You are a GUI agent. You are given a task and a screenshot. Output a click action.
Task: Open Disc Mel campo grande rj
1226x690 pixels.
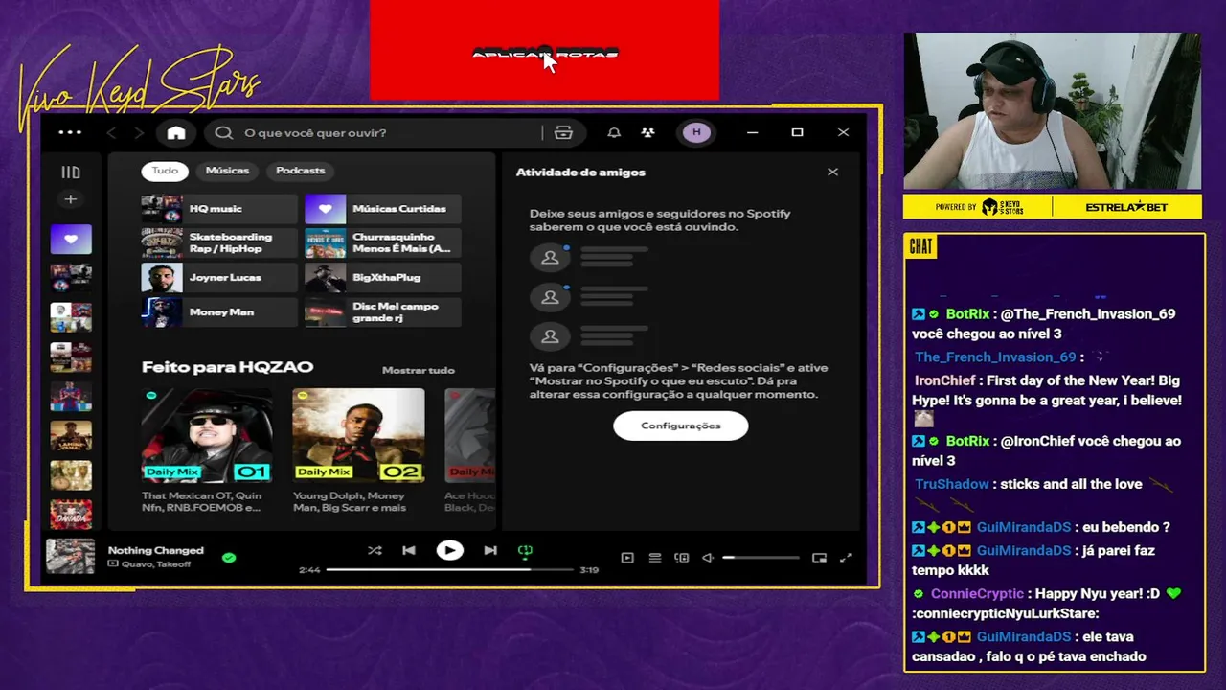(382, 311)
